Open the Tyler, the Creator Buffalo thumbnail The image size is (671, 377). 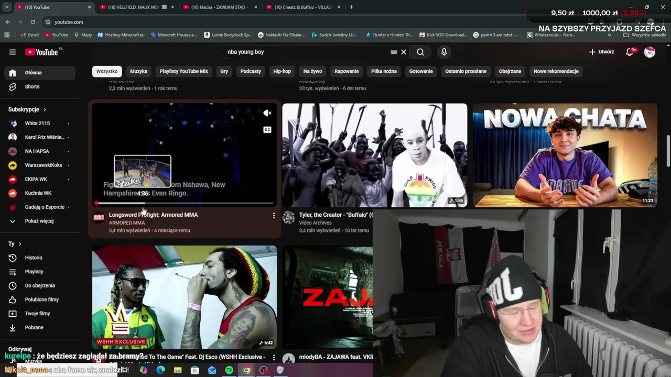[374, 155]
